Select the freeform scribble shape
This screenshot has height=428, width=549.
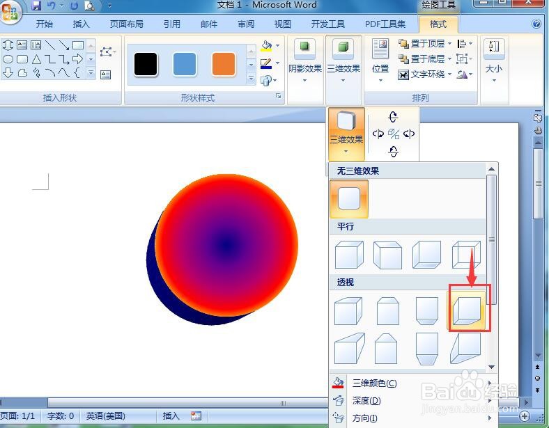pyautogui.click(x=36, y=73)
